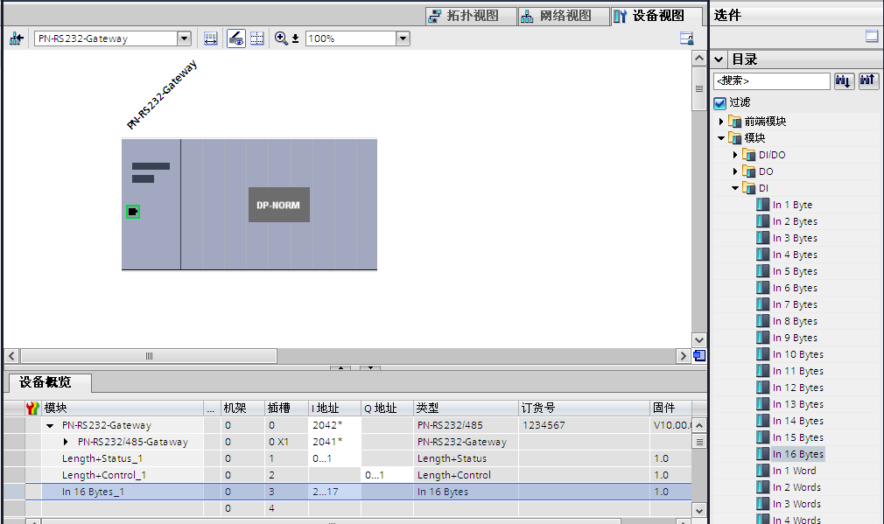Image resolution: width=884 pixels, height=524 pixels.
Task: Select the In 11 Bytes module
Action: pyautogui.click(x=797, y=371)
